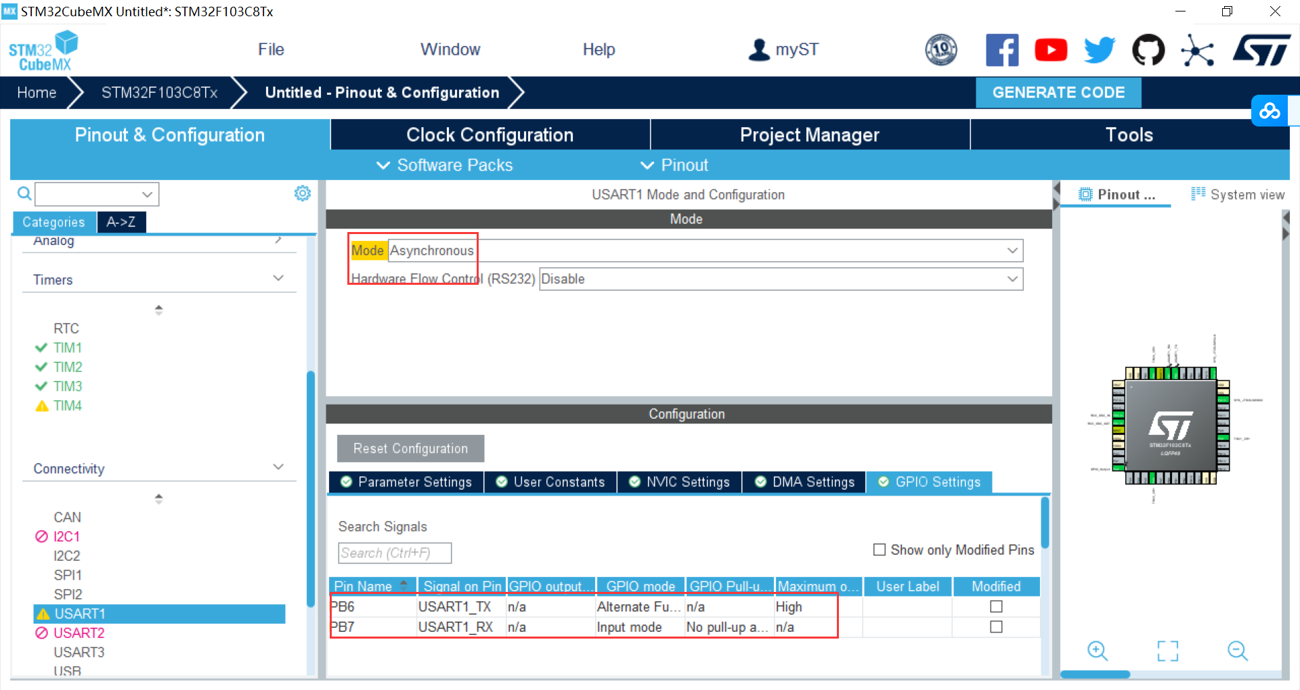Toggle Show only Modified Pins checkbox

pos(880,550)
